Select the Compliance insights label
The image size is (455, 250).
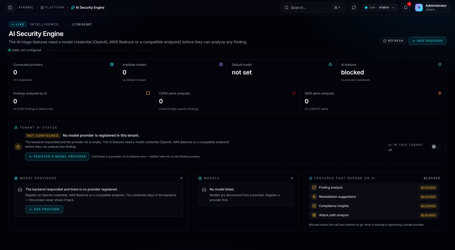(x=334, y=206)
